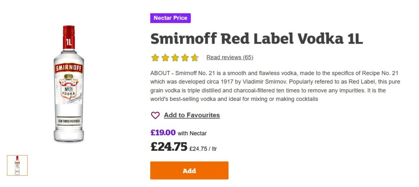Image resolution: width=419 pixels, height=187 pixels.
Task: Click the third rating star
Action: (175, 57)
